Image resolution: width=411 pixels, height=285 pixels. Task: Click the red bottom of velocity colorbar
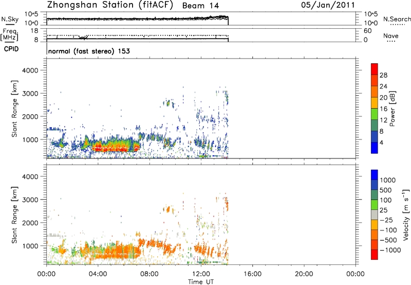[x=375, y=255]
